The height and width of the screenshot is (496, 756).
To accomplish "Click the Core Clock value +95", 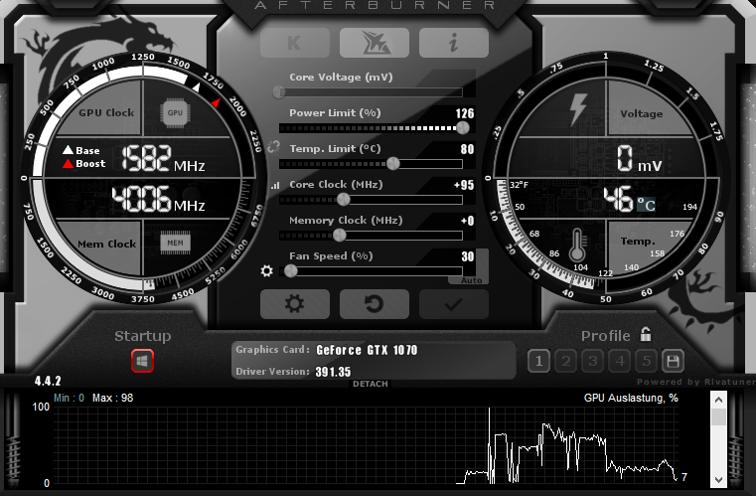I will point(464,185).
